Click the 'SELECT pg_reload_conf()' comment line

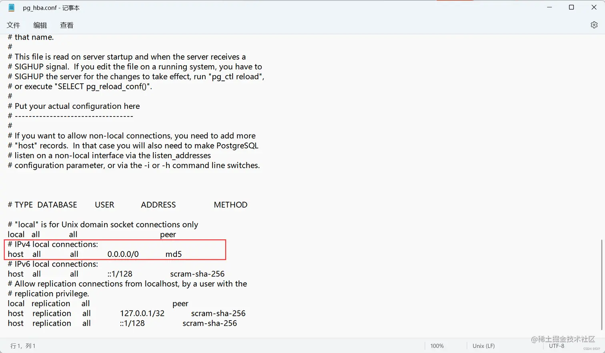pos(80,86)
